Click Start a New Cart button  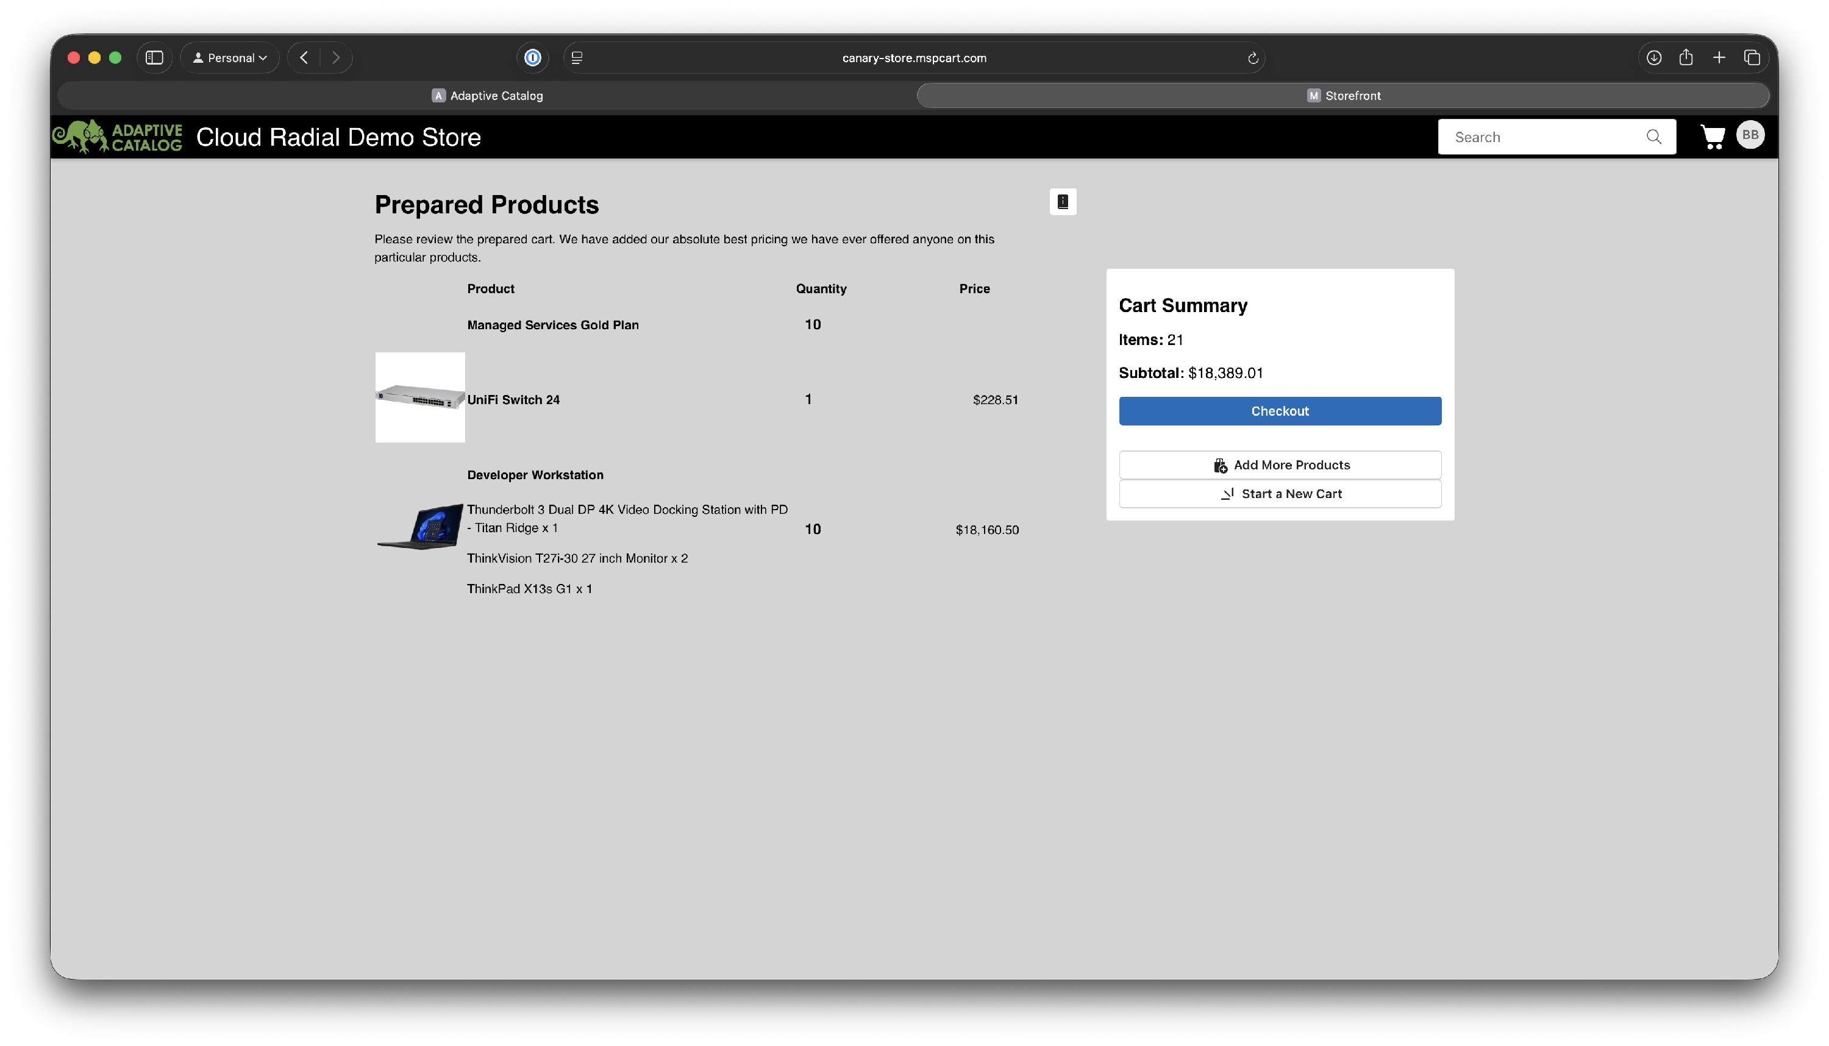pos(1280,494)
